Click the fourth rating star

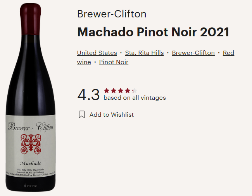point(128,91)
